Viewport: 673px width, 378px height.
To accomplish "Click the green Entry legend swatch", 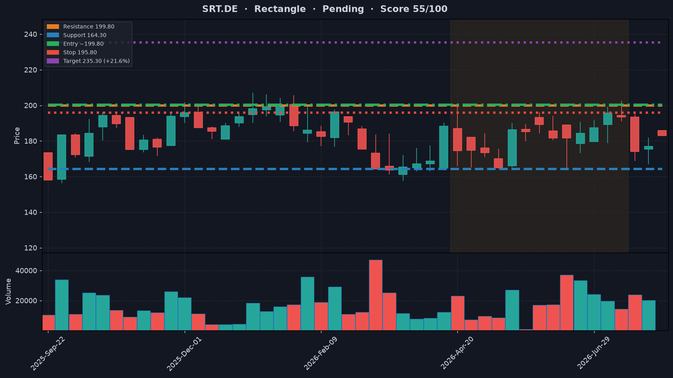I will [x=53, y=44].
